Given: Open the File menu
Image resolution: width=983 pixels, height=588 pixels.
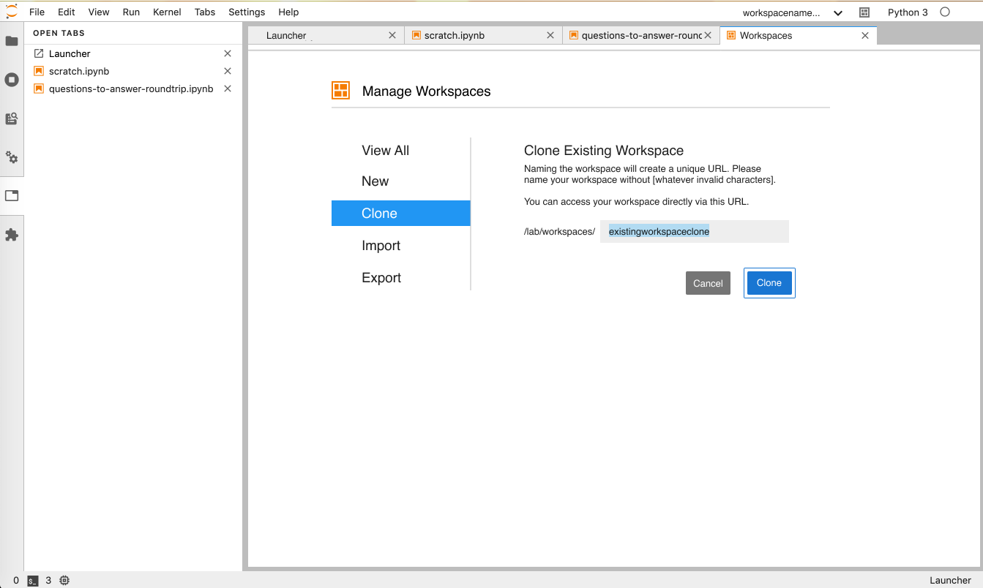Looking at the screenshot, I should (37, 12).
